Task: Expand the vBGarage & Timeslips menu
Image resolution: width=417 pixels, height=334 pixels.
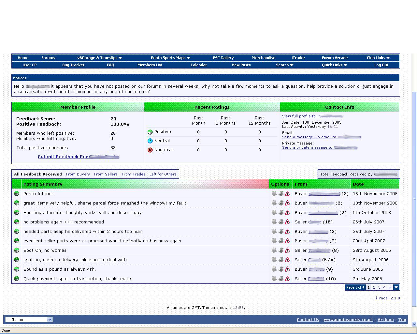Action: coord(100,58)
